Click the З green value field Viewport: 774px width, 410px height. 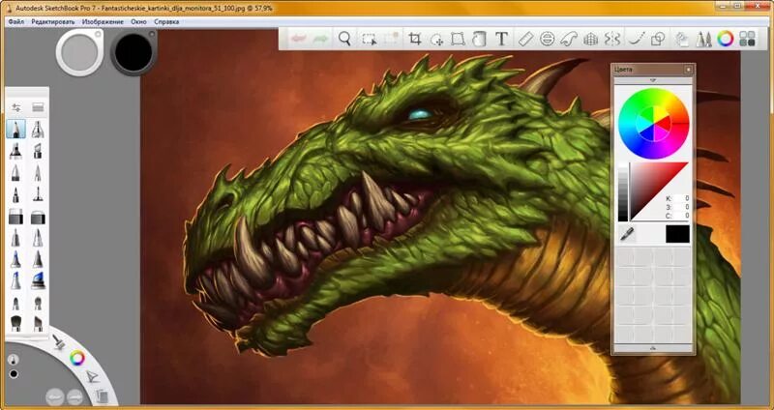682,207
